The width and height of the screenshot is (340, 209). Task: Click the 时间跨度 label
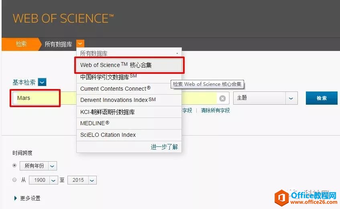pos(22,153)
